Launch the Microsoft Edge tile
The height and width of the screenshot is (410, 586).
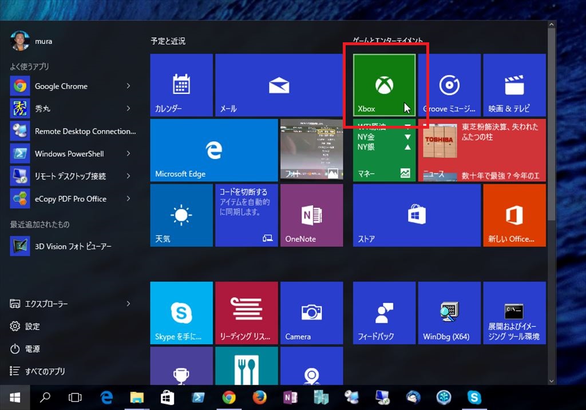click(x=214, y=150)
